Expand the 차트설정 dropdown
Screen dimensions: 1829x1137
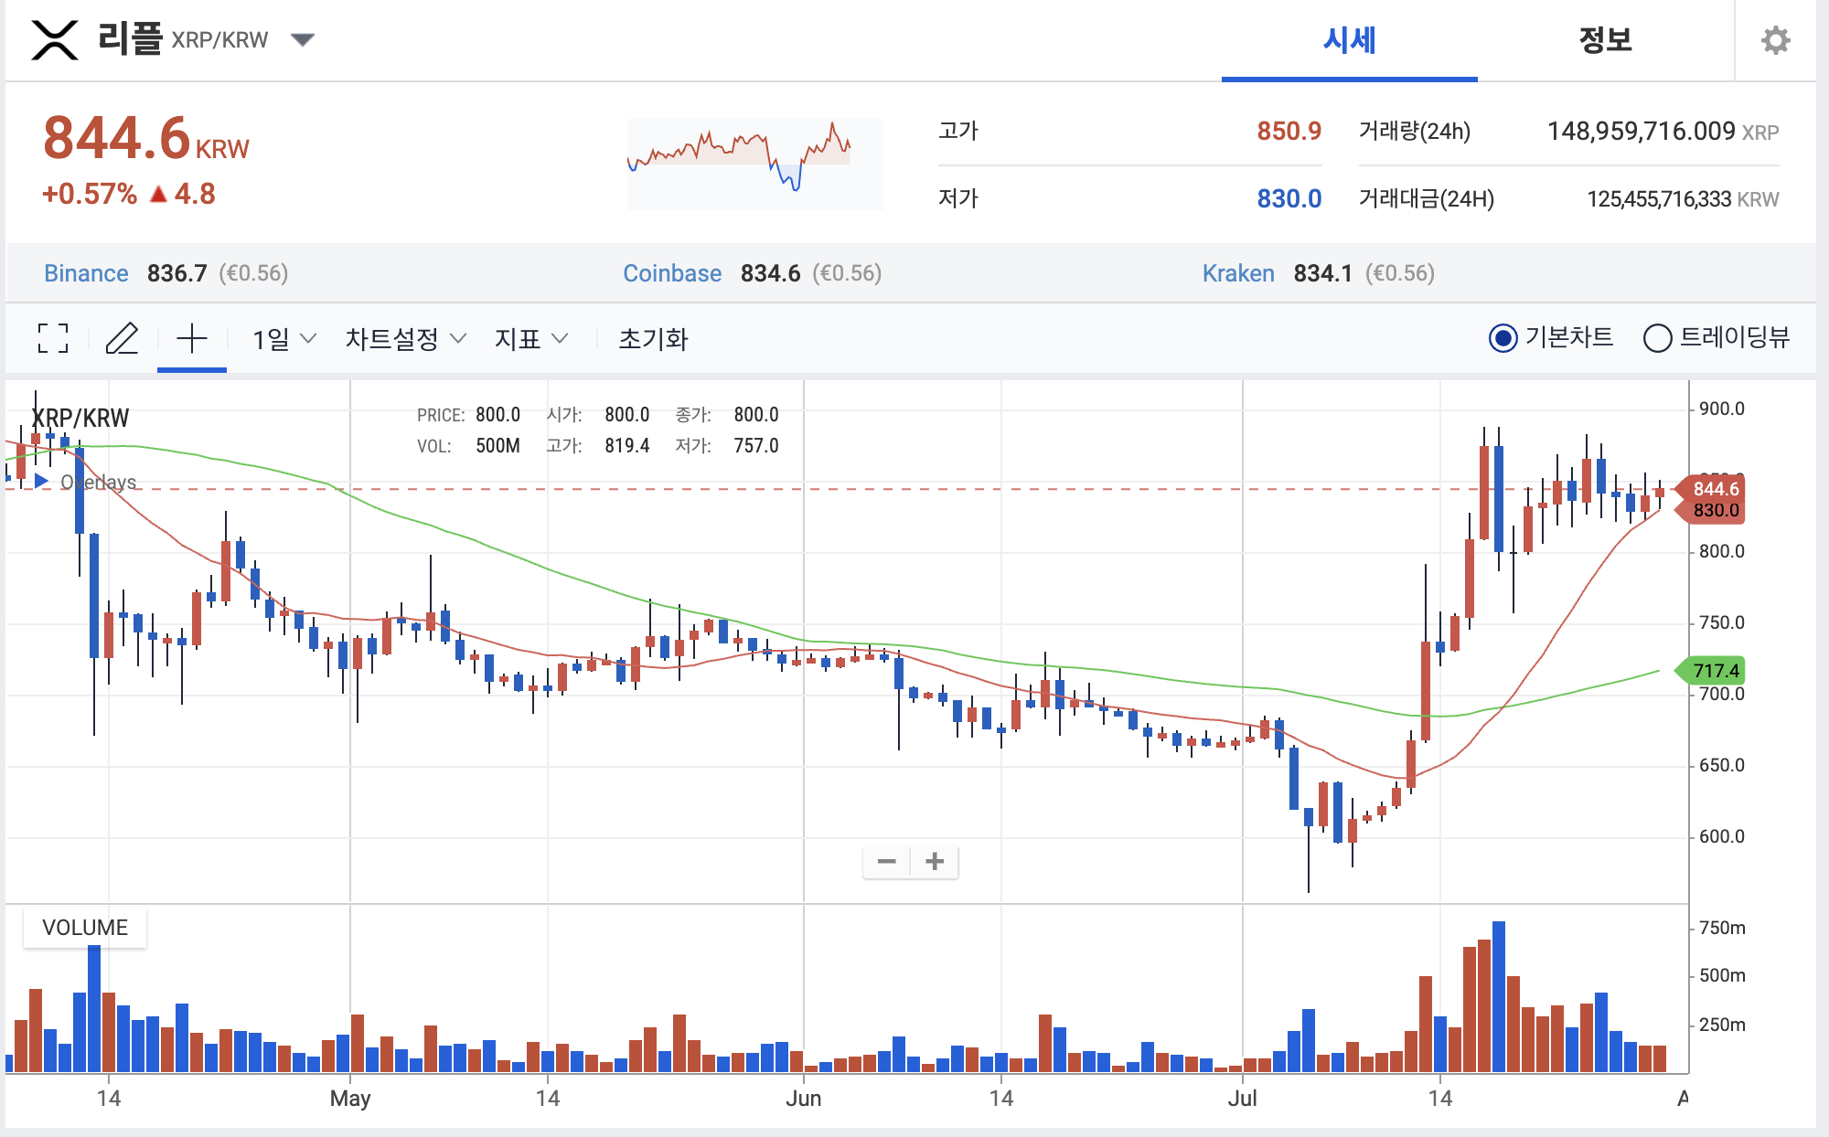point(405,339)
